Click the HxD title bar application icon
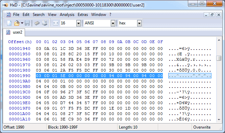This screenshot has width=225, height=133. click(5, 5)
